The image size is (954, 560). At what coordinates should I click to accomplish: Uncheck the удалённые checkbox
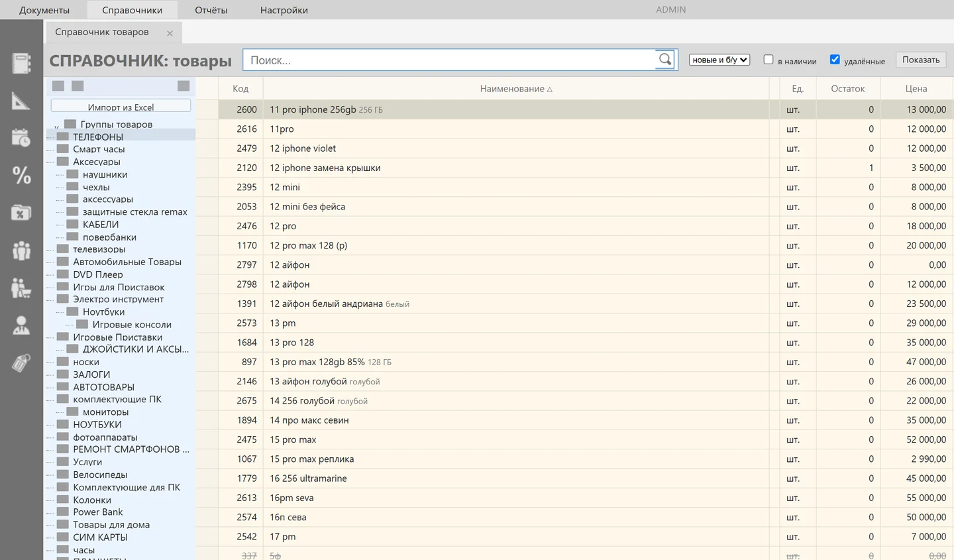[835, 60]
